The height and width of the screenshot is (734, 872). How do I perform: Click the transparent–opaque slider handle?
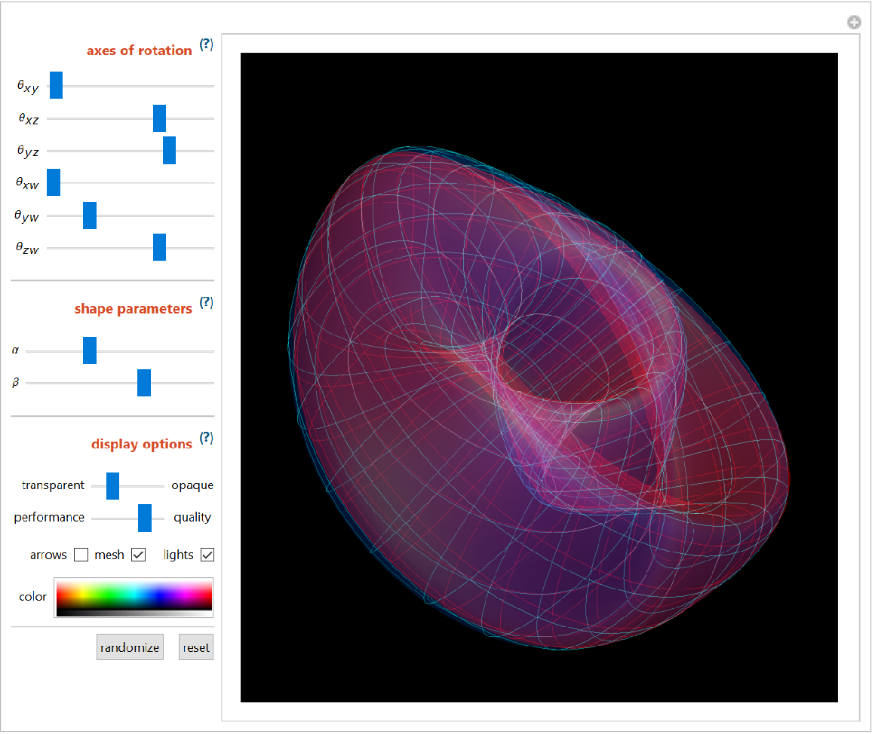click(112, 486)
